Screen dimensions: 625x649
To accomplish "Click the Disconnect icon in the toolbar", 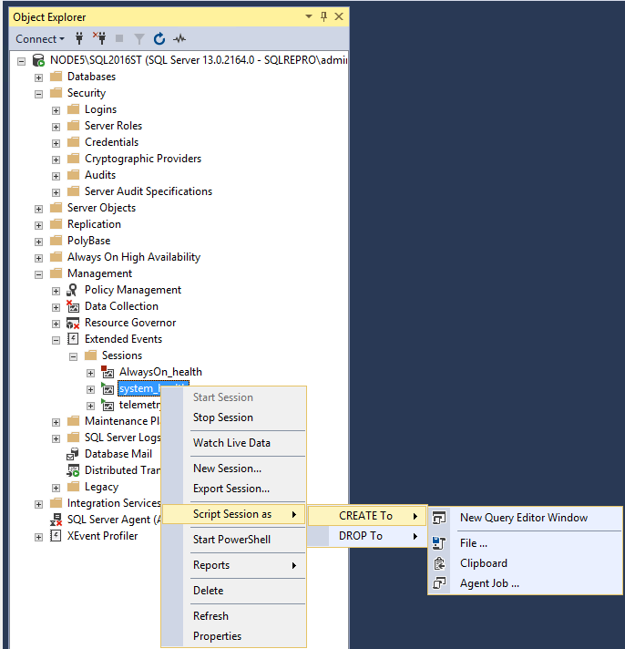I will pyautogui.click(x=99, y=39).
